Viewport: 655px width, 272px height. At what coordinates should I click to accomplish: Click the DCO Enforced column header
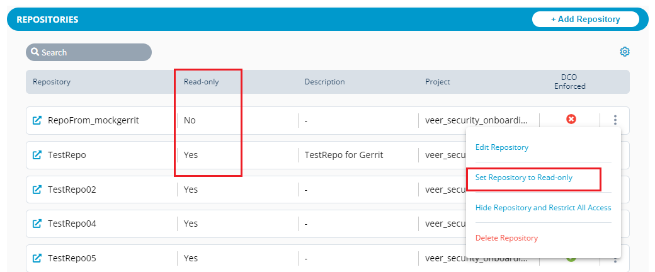[x=569, y=82]
